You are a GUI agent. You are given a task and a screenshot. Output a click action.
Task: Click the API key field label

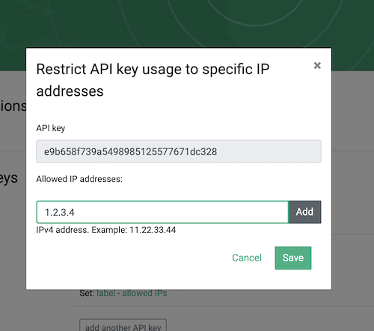click(51, 128)
